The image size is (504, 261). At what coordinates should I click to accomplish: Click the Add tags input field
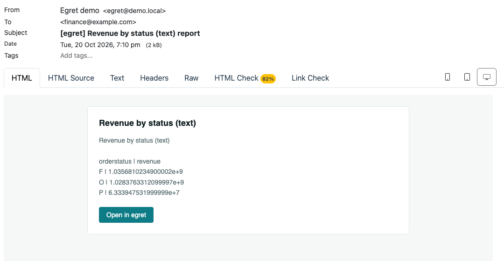(x=77, y=55)
